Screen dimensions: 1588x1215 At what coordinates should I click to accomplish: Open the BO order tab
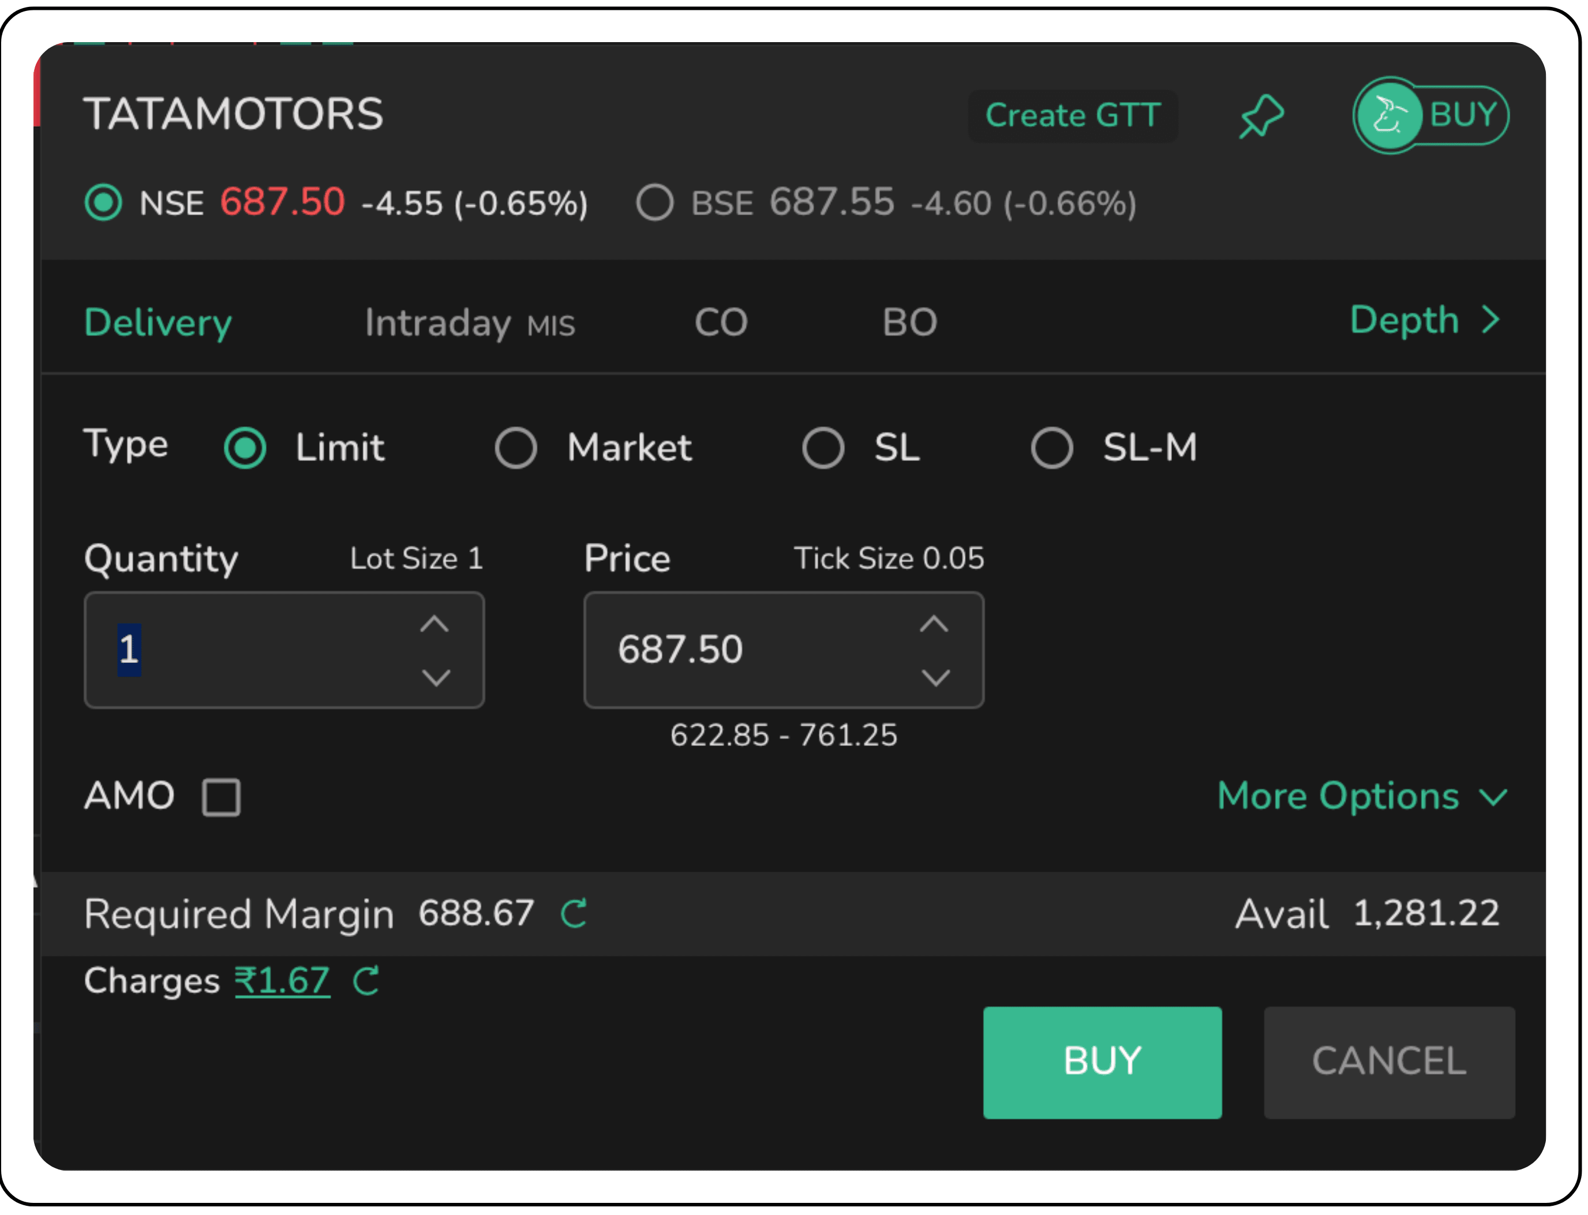pos(910,322)
